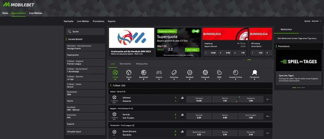Go to Startseite in navigation
Viewport: 324px width, 139px height.
(69, 21)
